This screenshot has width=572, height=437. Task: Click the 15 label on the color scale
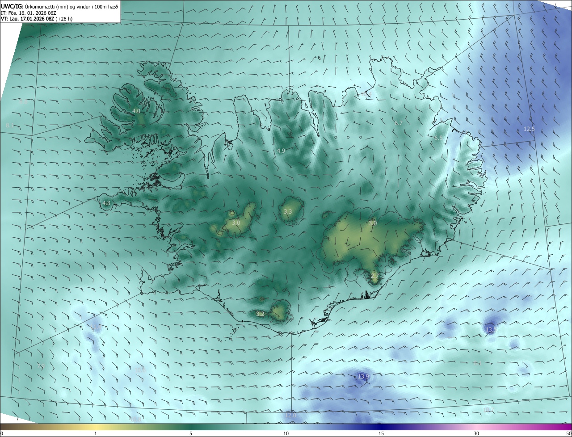pyautogui.click(x=381, y=433)
